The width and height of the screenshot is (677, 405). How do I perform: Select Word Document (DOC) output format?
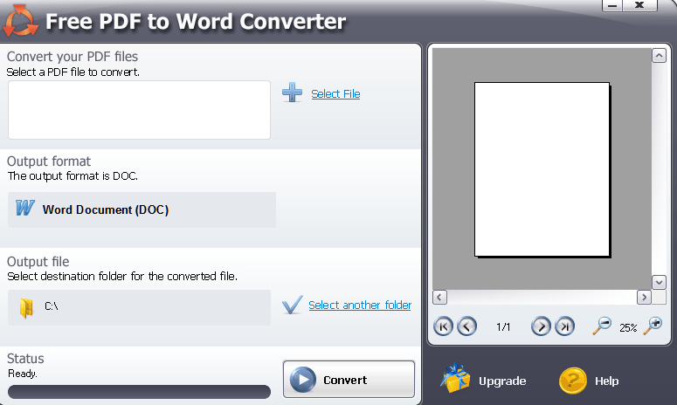pyautogui.click(x=142, y=209)
